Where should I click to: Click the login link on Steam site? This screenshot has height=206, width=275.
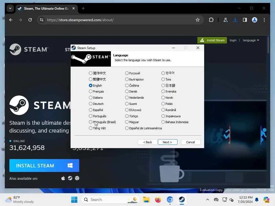coord(233,40)
